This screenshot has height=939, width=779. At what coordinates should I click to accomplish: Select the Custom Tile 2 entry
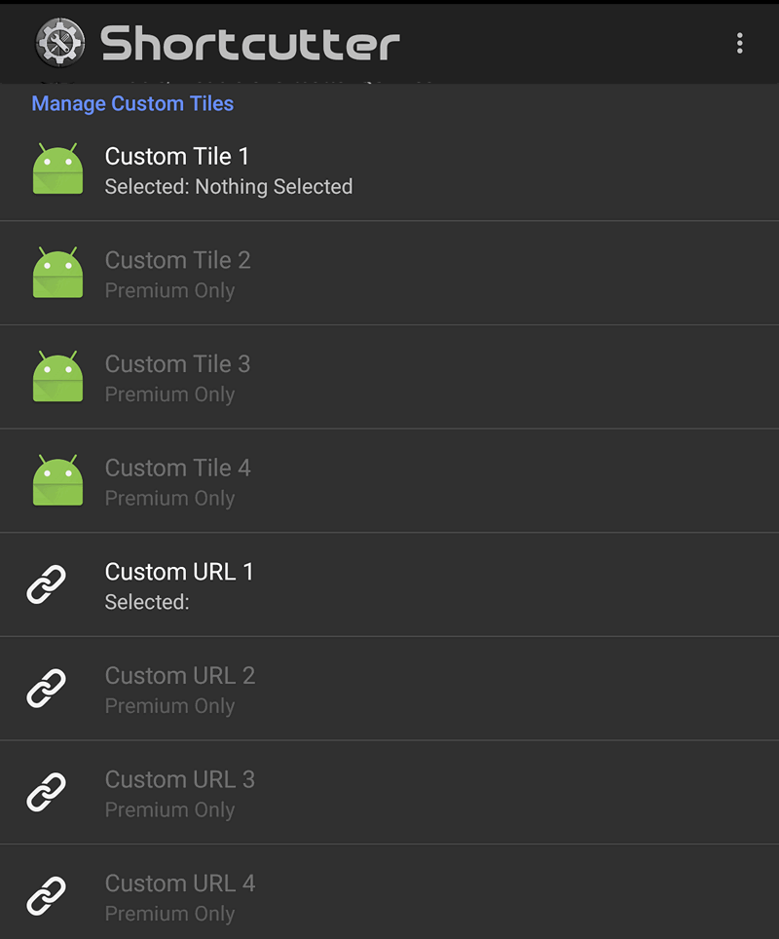(x=389, y=273)
